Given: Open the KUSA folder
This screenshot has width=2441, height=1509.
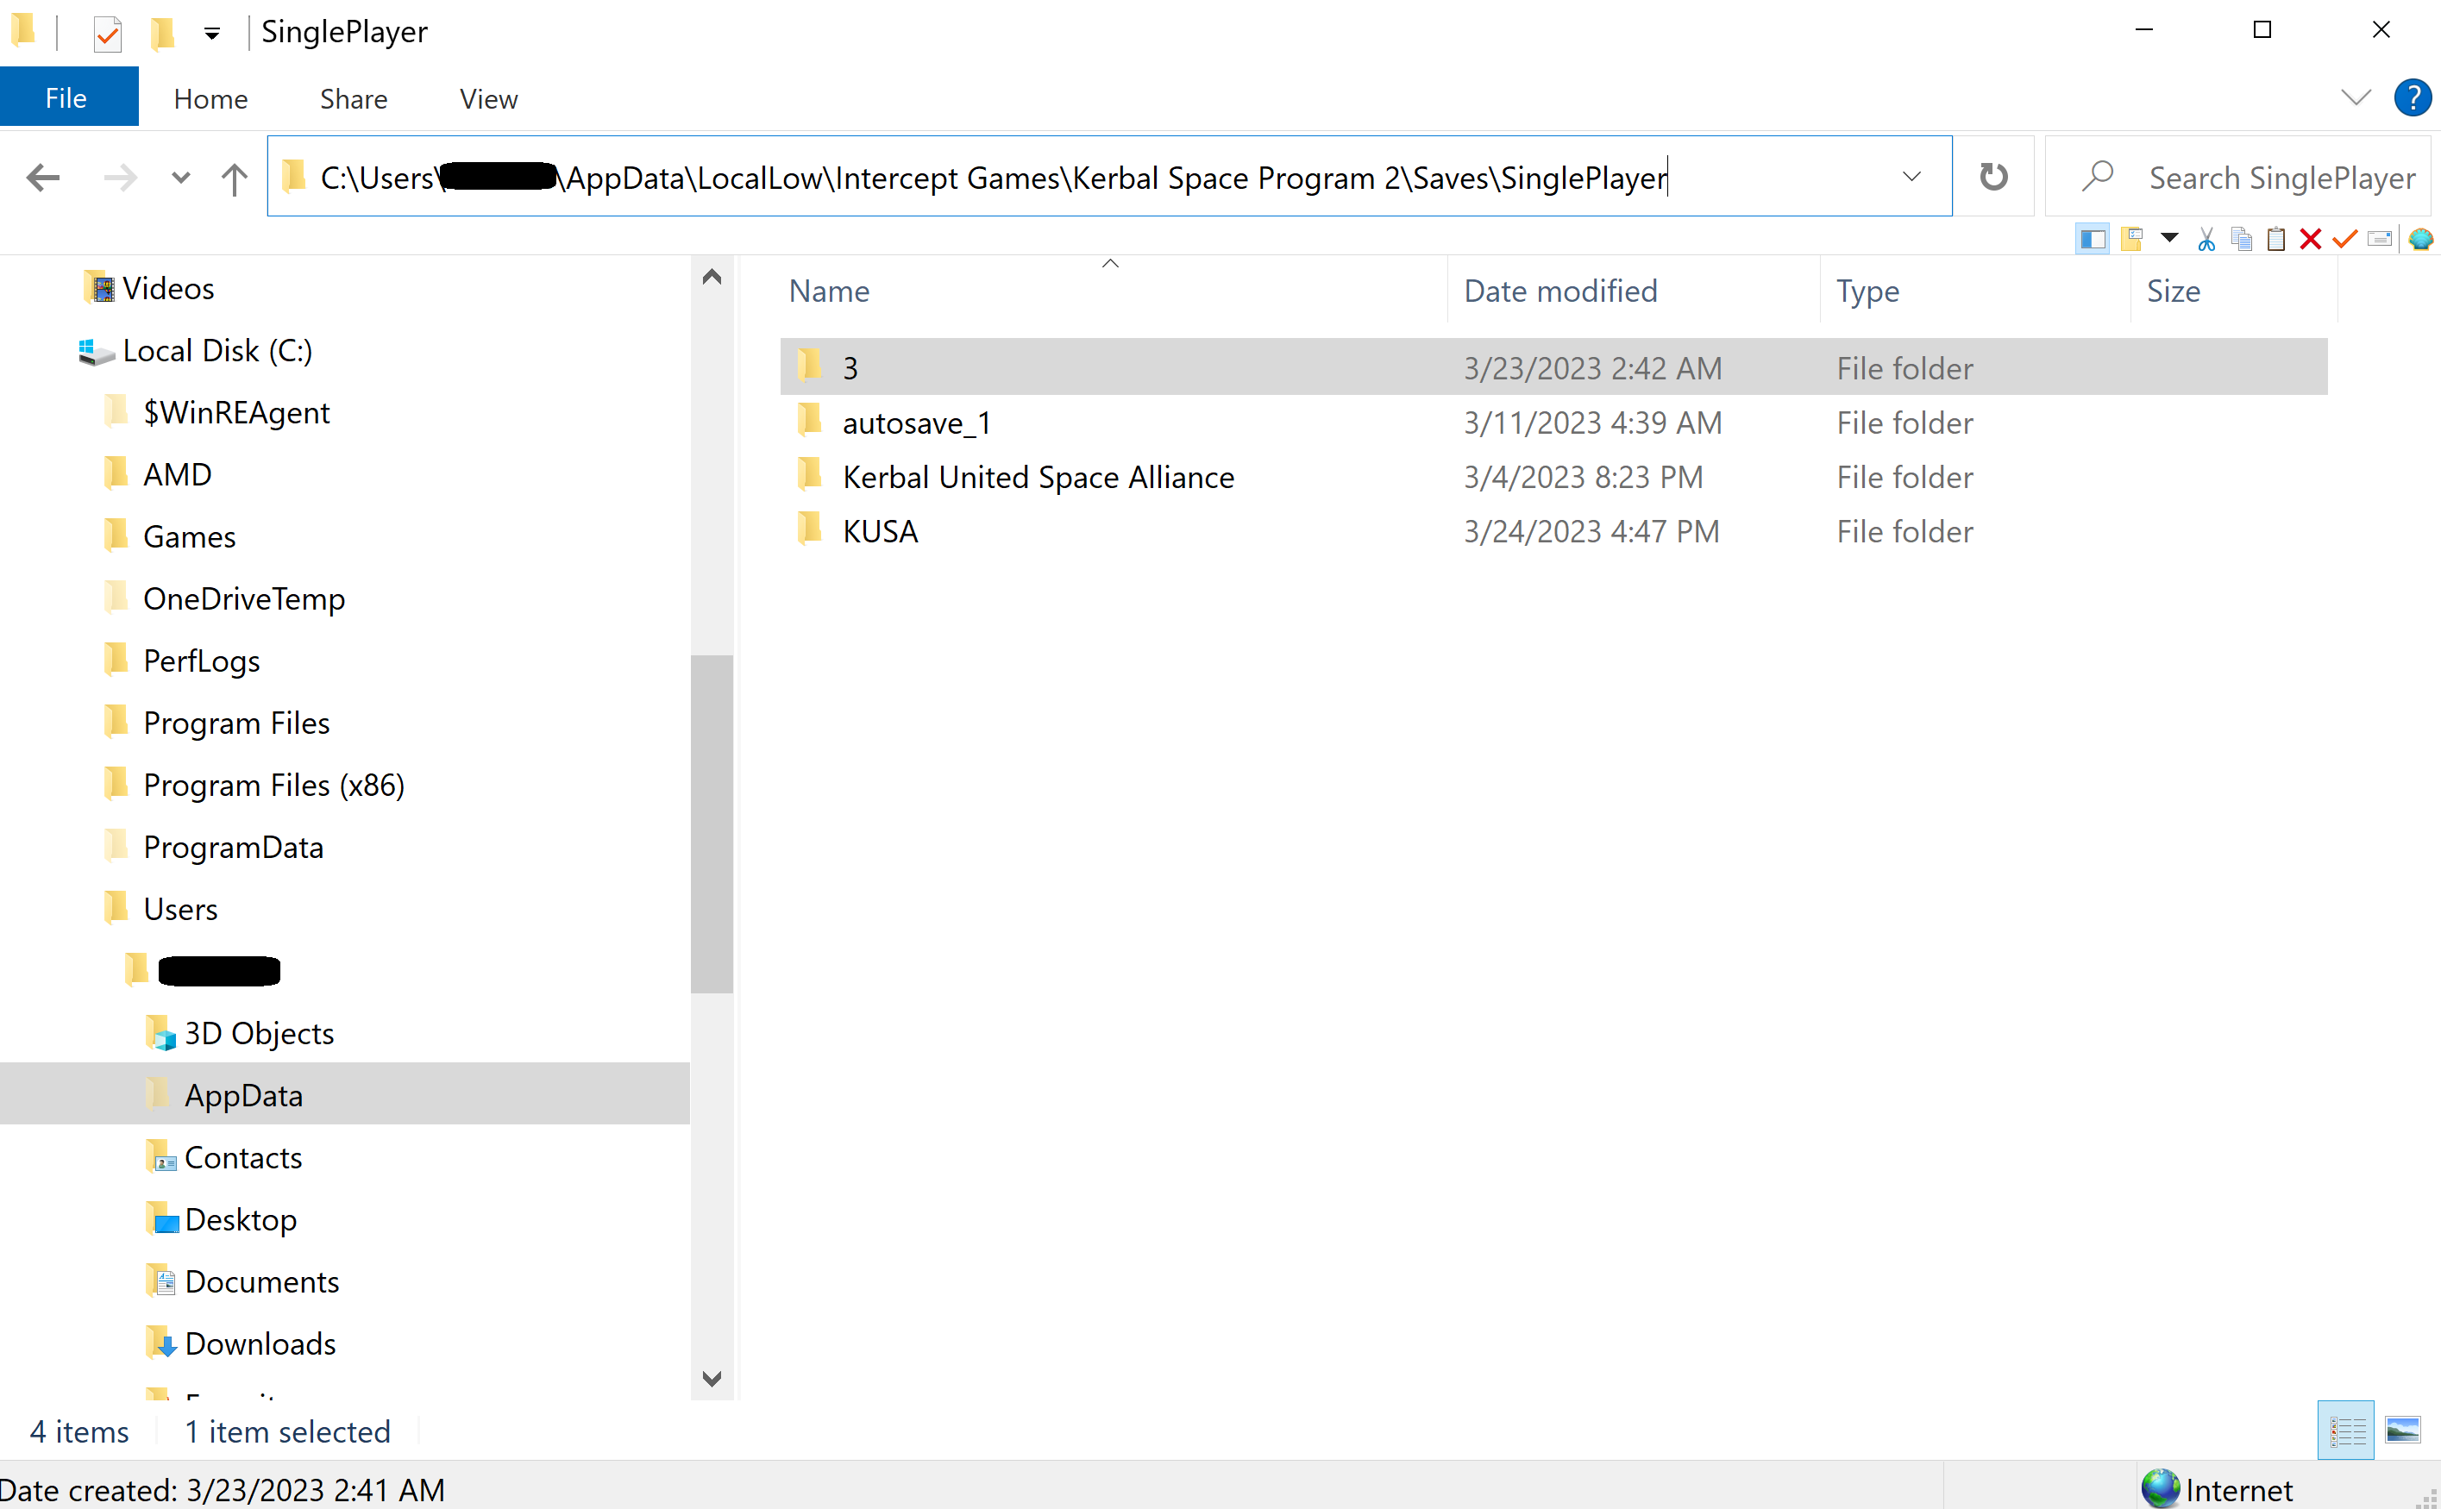Looking at the screenshot, I should pyautogui.click(x=880, y=532).
